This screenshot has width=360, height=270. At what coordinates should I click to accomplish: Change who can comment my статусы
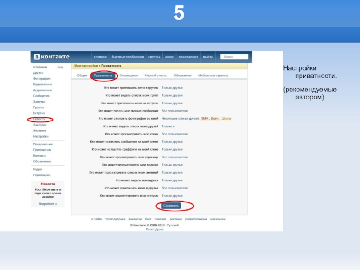172,196
